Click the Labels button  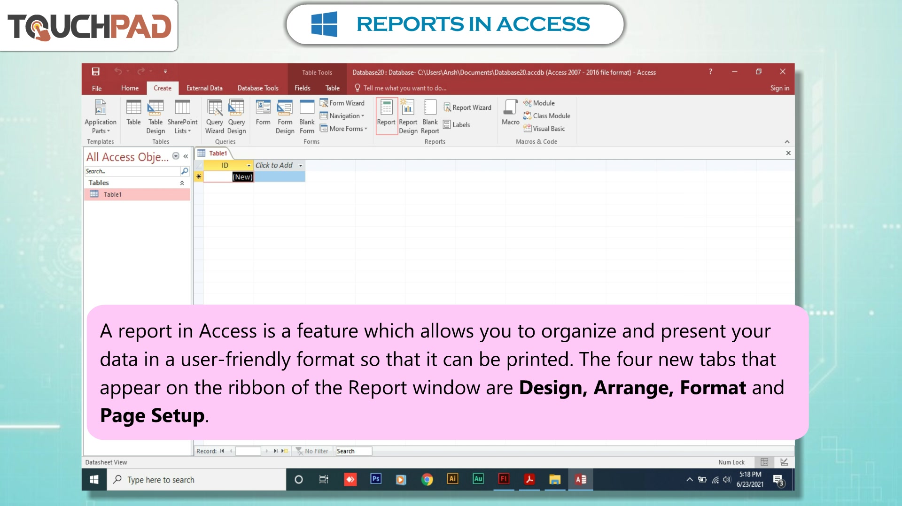(457, 124)
